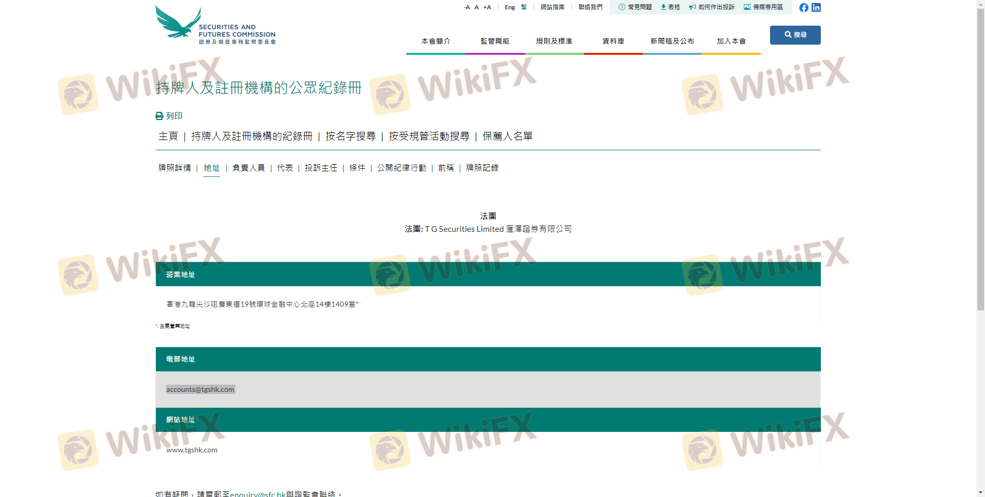Click the picture icon for 傳媒專用區
This screenshot has height=497, width=985.
point(747,7)
